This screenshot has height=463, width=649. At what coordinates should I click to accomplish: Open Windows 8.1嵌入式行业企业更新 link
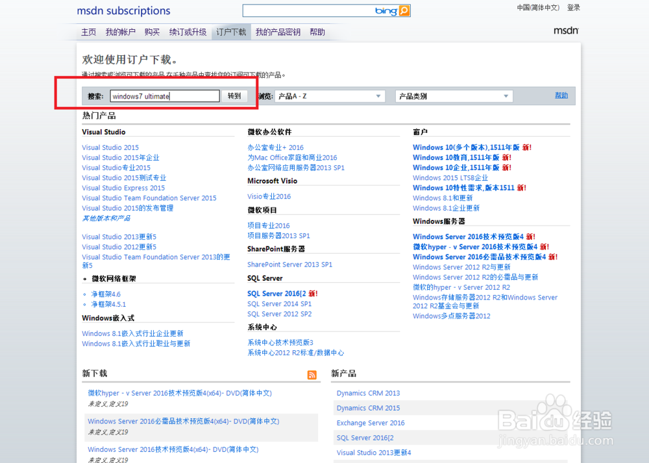coord(132,333)
